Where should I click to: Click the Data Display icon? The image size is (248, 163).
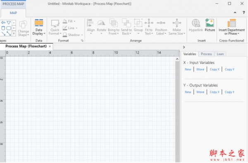point(39,23)
